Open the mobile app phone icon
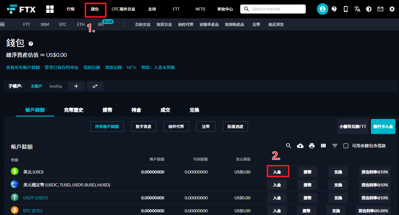The width and height of the screenshot is (399, 215). (346, 9)
